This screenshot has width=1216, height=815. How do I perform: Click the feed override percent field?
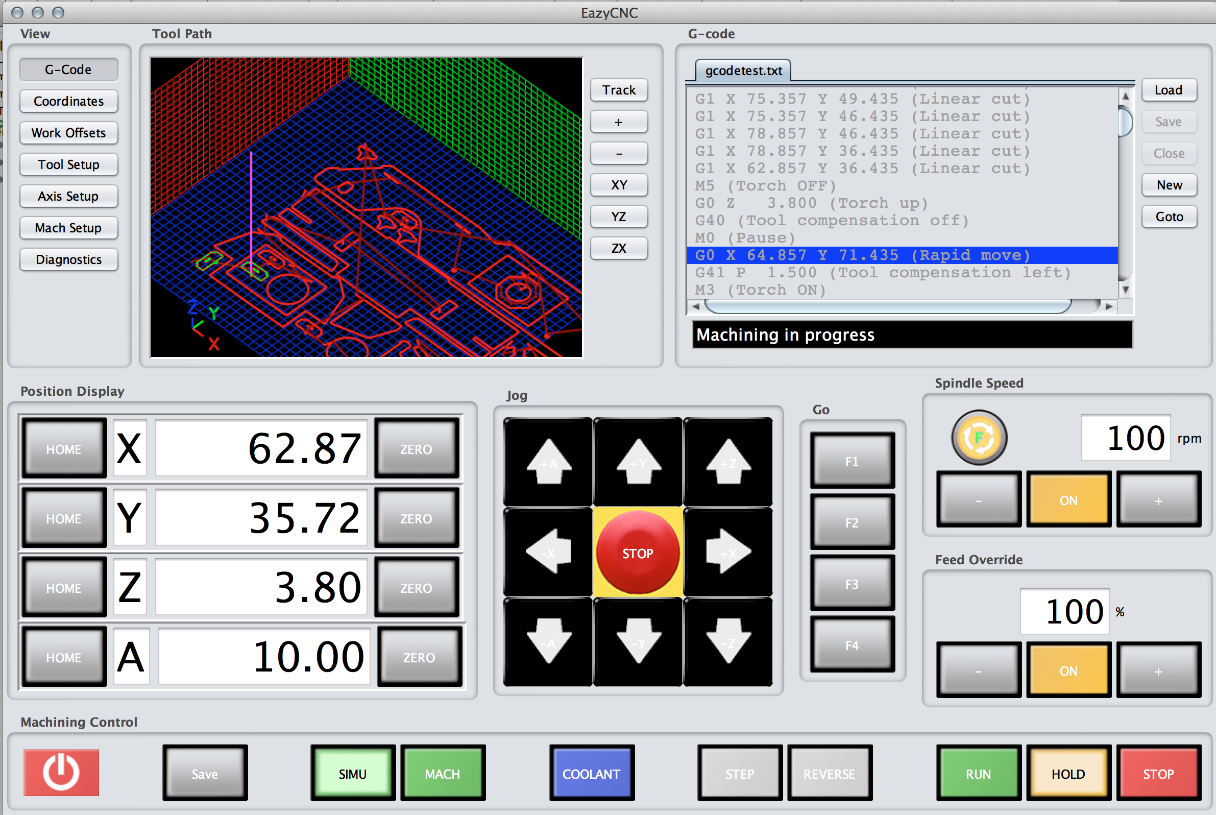click(1065, 611)
